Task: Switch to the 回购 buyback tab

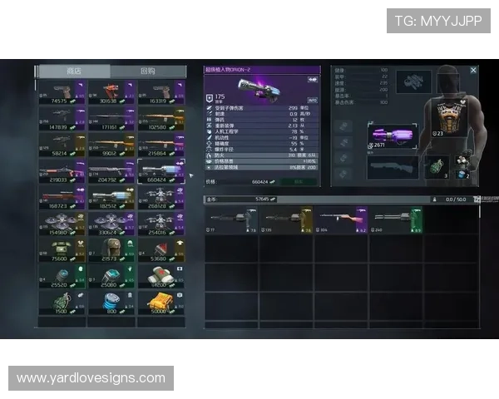Action: [148, 71]
